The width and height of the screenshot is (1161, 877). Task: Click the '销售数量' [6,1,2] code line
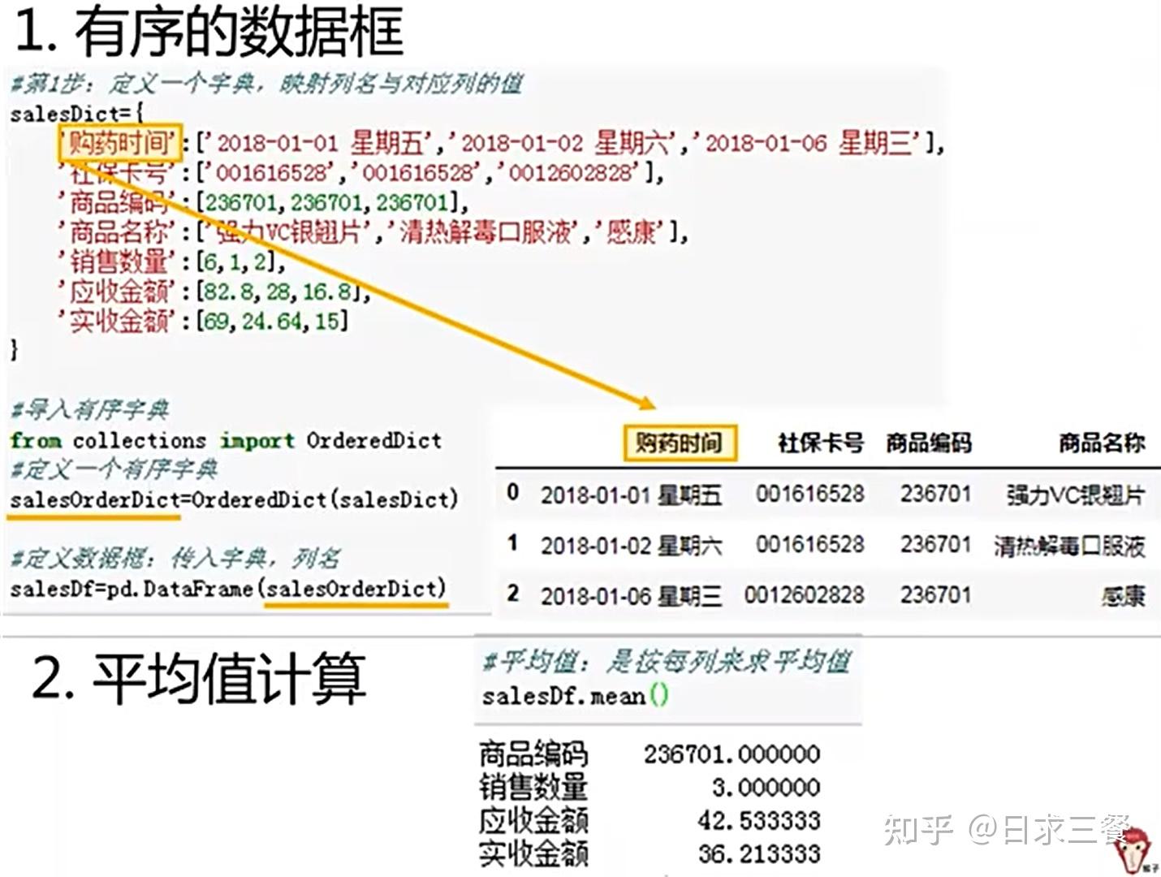tap(171, 261)
